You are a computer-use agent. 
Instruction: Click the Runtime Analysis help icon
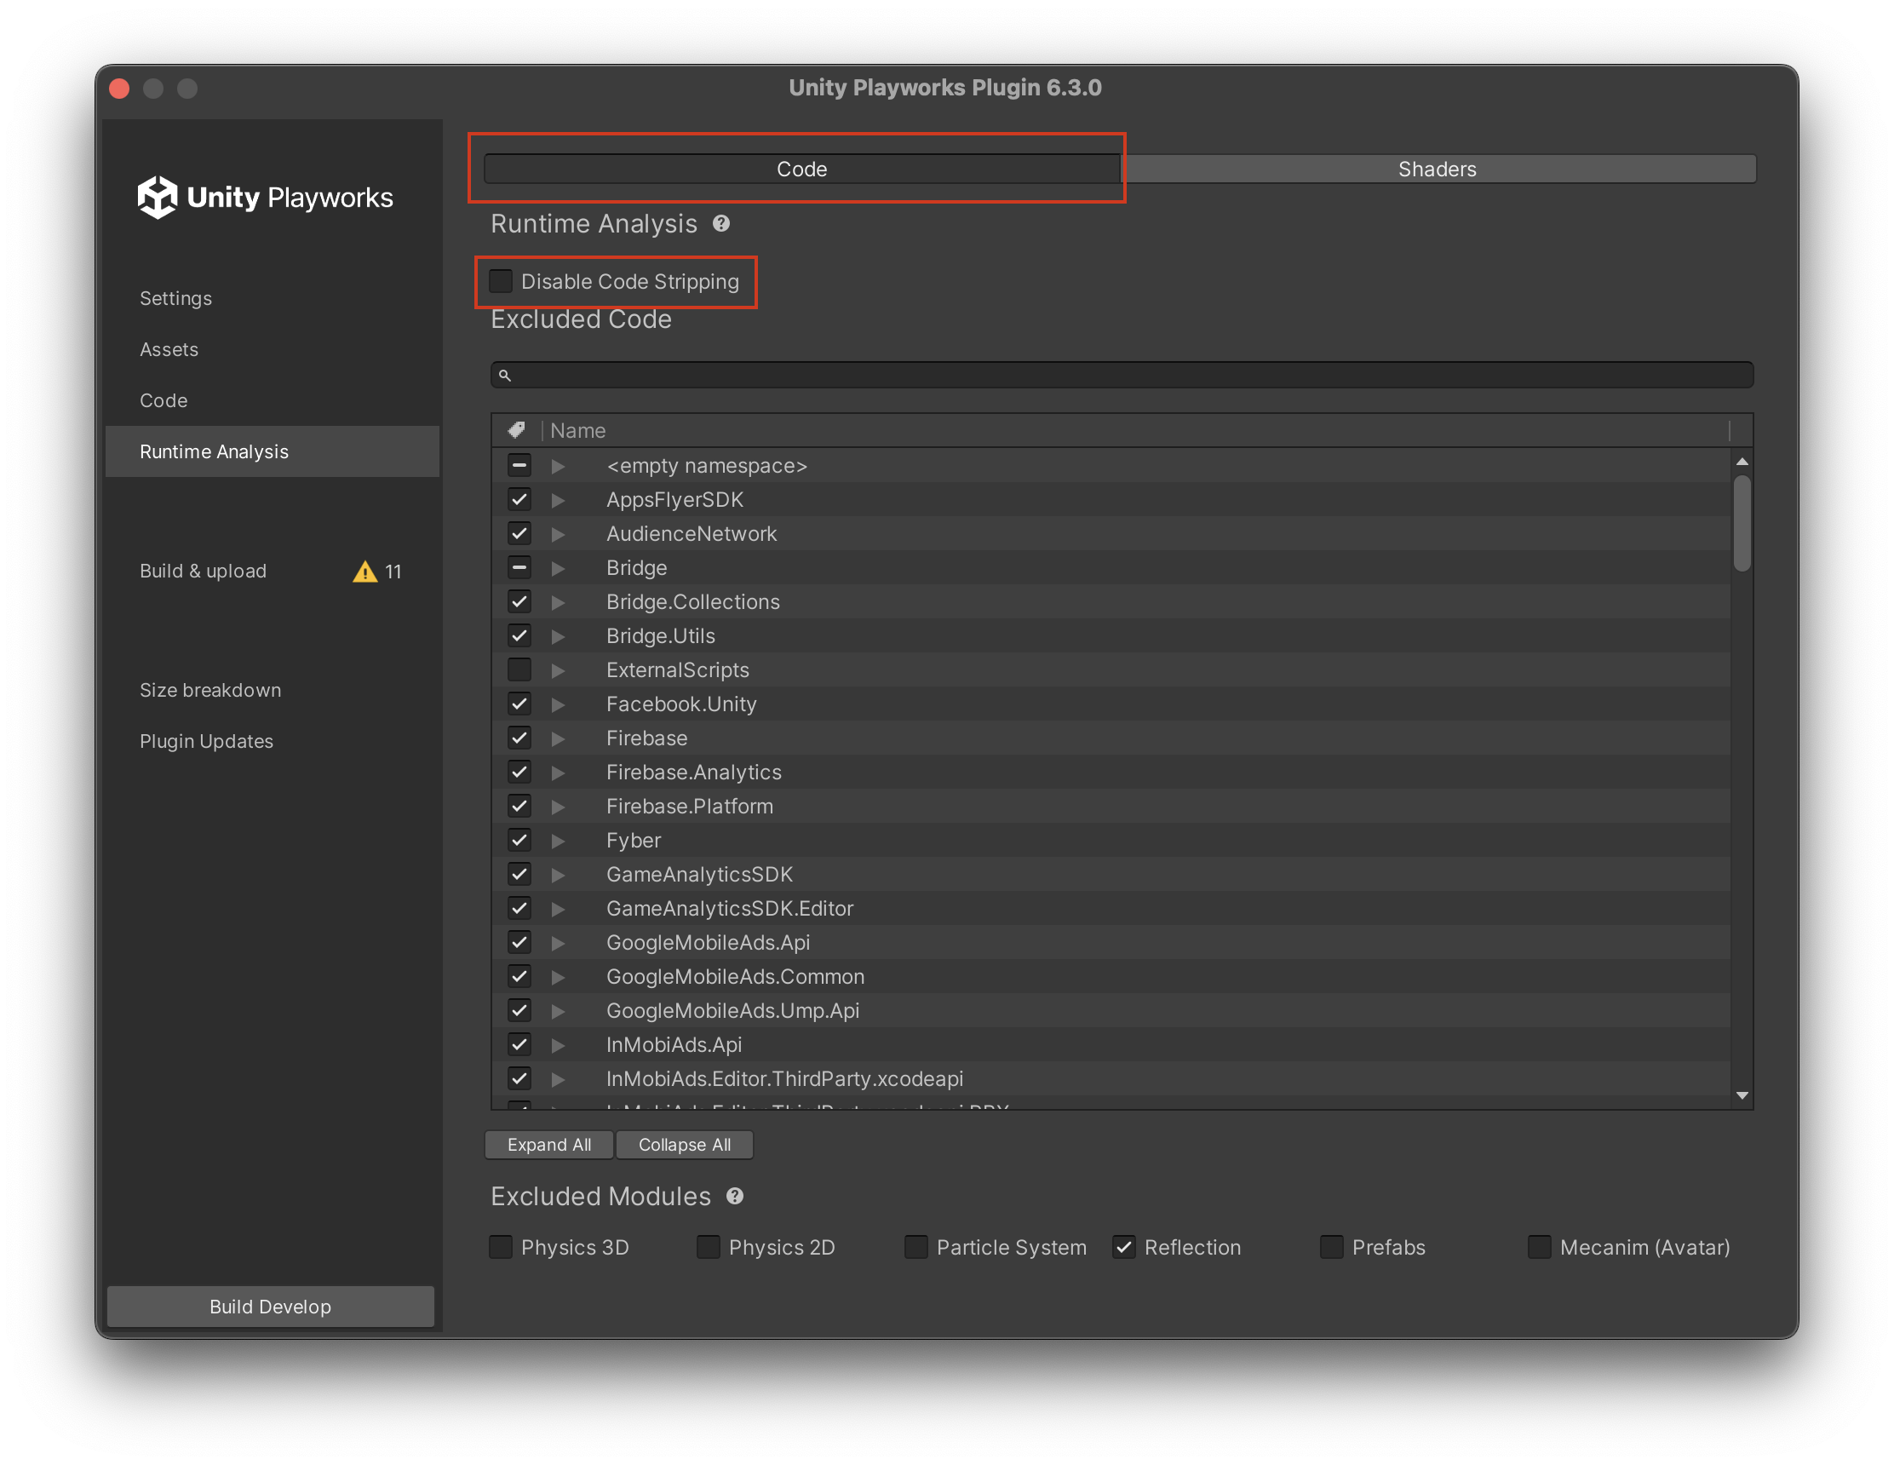tap(720, 224)
